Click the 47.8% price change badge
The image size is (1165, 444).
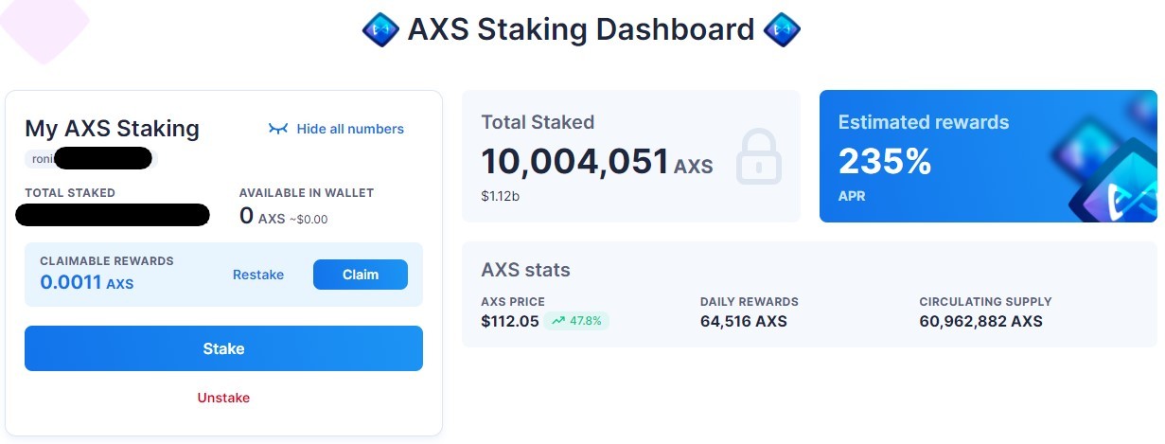576,321
